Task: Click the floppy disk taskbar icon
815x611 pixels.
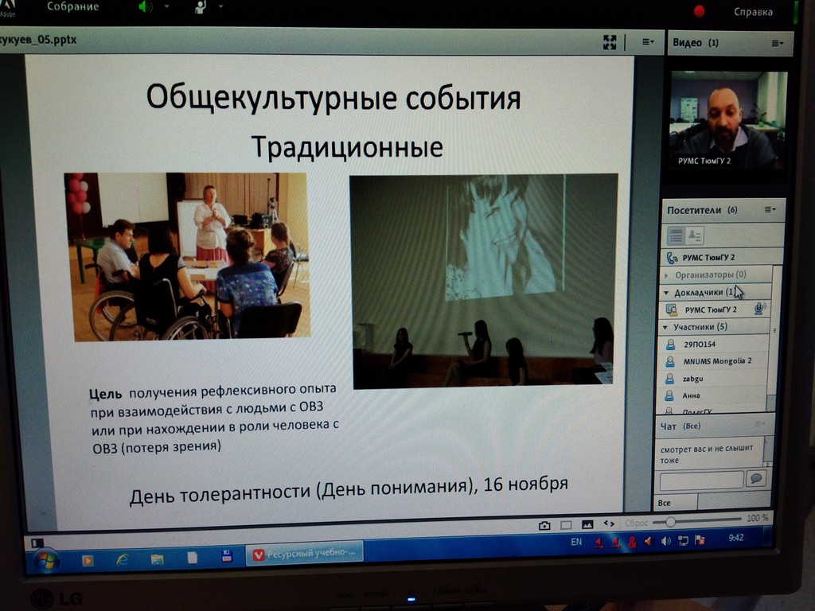Action: pos(227,556)
